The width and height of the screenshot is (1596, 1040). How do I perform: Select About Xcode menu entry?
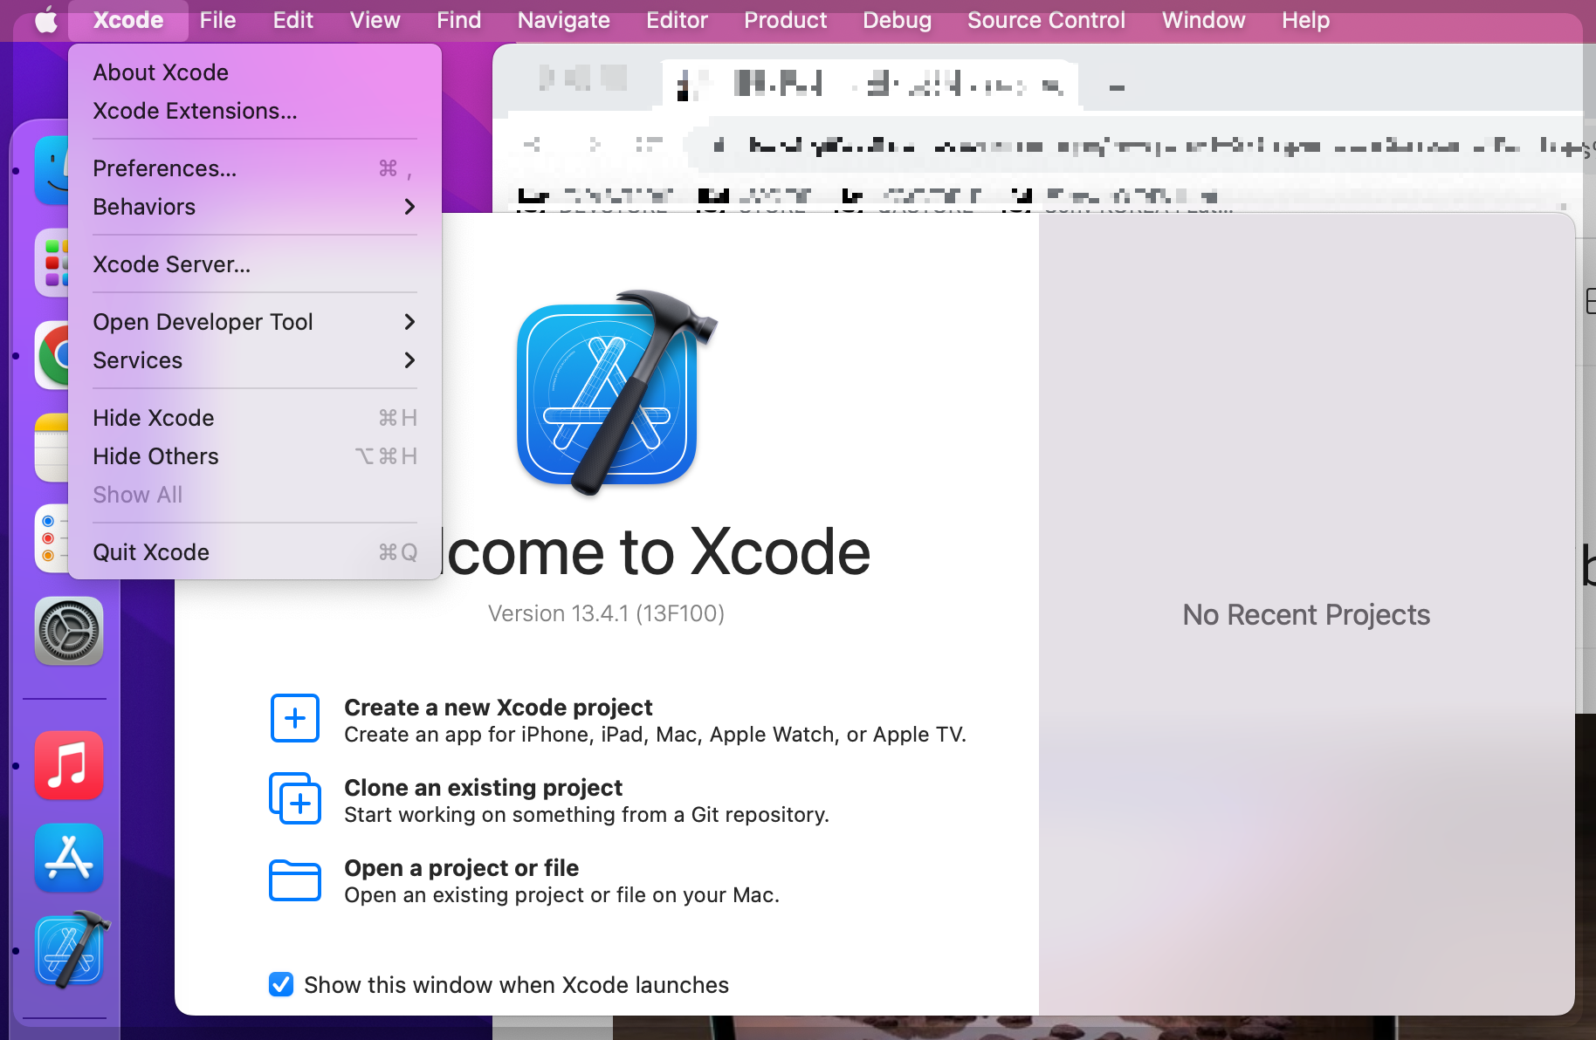pos(254,72)
